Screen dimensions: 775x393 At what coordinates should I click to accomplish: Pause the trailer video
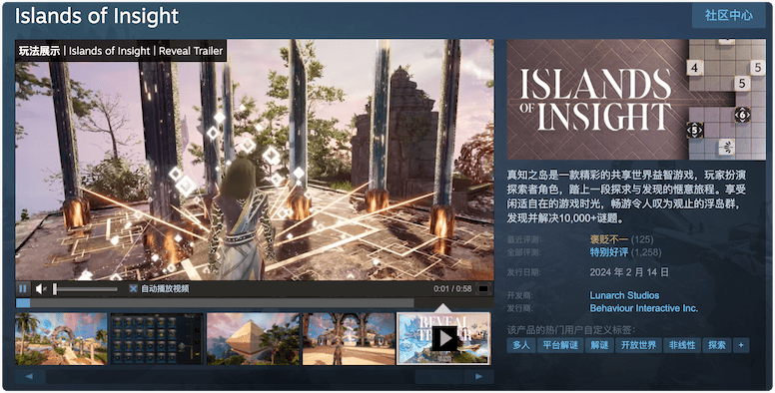[23, 289]
